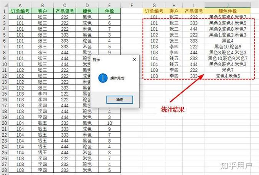Click result cell containing only 黑色4
This screenshot has height=175, width=259.
click(x=228, y=41)
